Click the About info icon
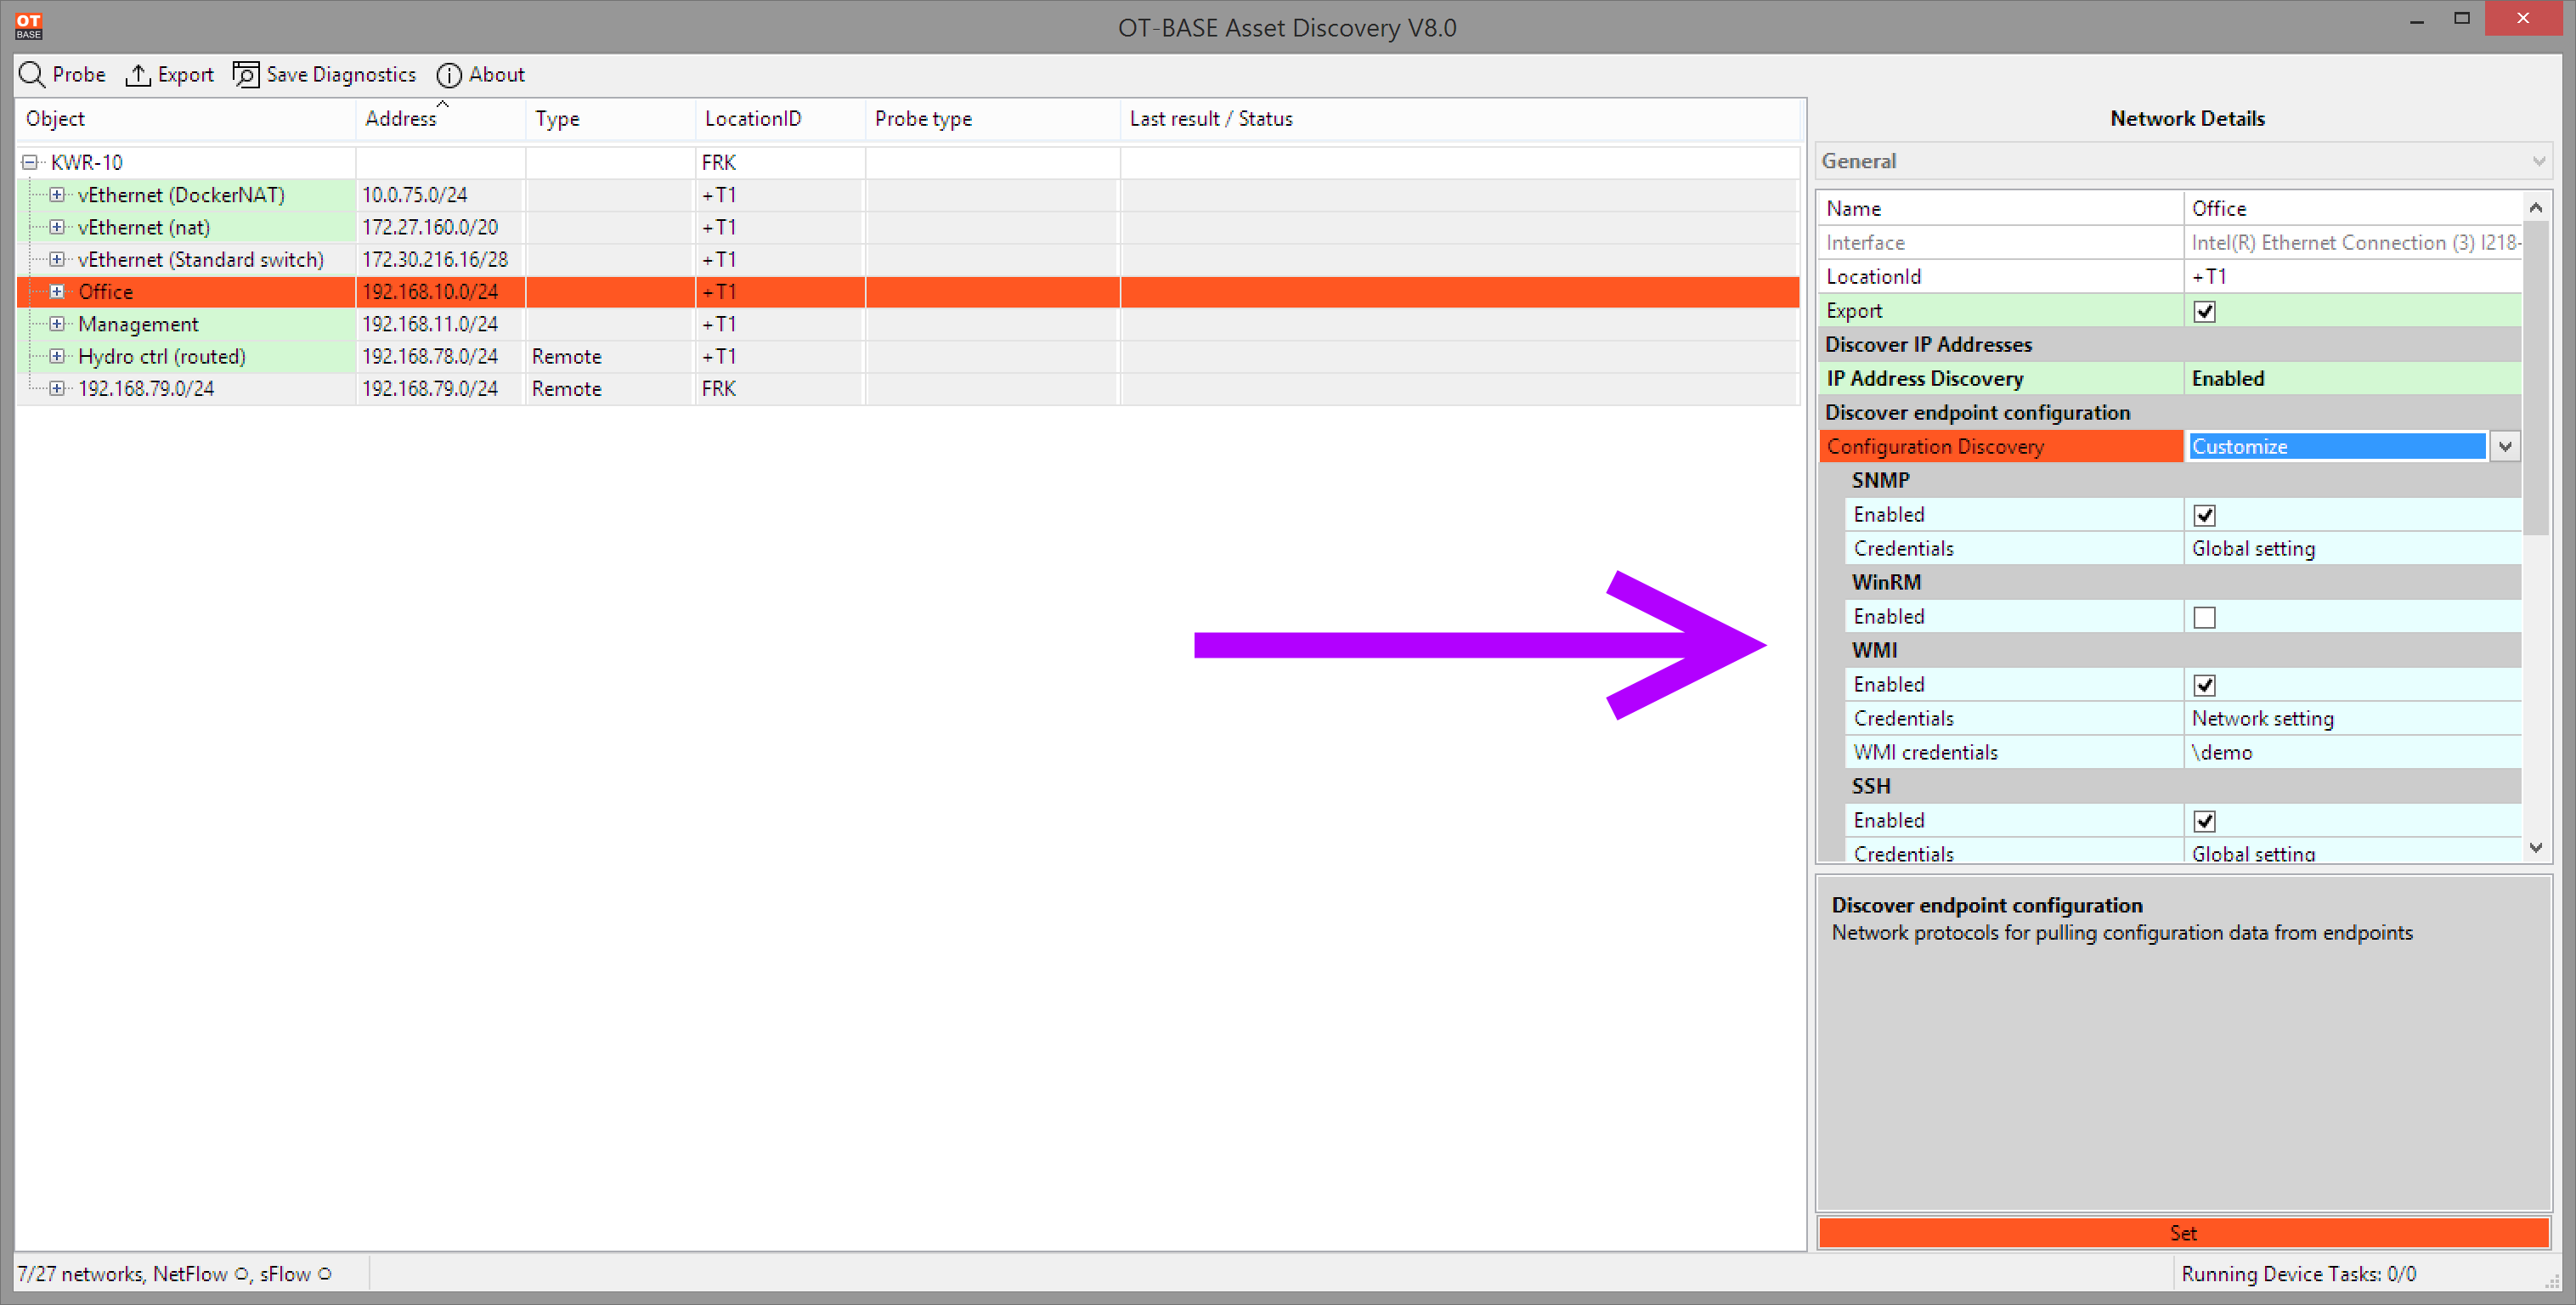The image size is (2576, 1305). [449, 75]
